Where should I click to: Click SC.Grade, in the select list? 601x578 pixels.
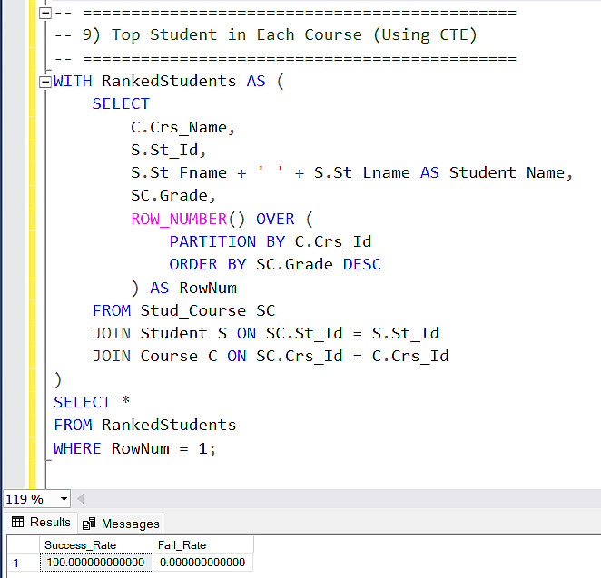pos(173,196)
